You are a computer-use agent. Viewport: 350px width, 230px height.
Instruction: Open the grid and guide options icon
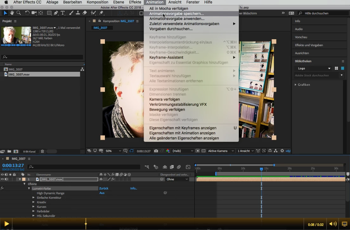click(126, 151)
